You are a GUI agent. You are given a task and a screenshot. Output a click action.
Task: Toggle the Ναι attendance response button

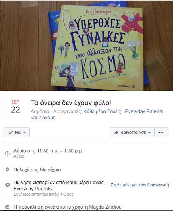(x=17, y=132)
